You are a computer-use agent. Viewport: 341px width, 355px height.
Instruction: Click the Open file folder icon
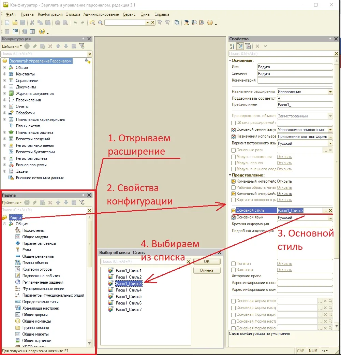[15, 23]
